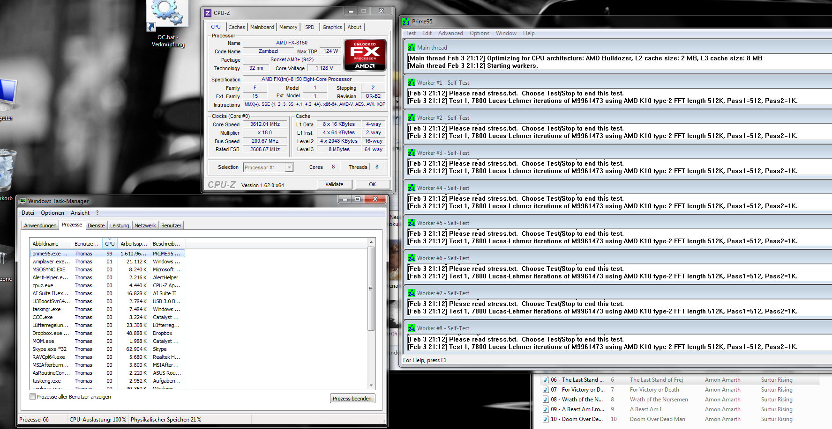The height and width of the screenshot is (429, 832).
Task: Switch to Dienste tab in Task-Manager
Action: (96, 225)
